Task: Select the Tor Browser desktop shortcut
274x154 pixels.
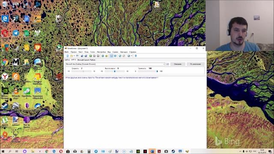Action: (27, 120)
